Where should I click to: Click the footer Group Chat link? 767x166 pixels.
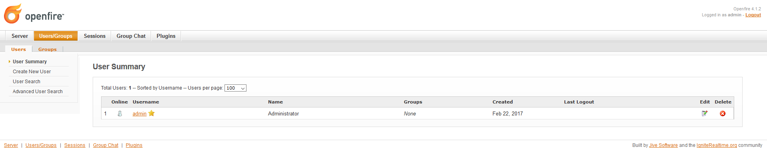[x=105, y=145]
